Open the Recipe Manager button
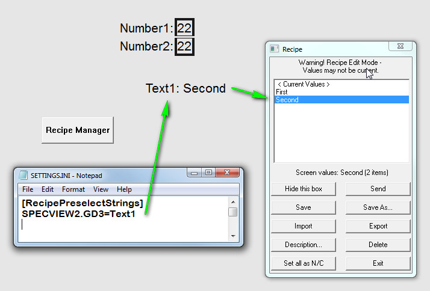 (x=78, y=130)
